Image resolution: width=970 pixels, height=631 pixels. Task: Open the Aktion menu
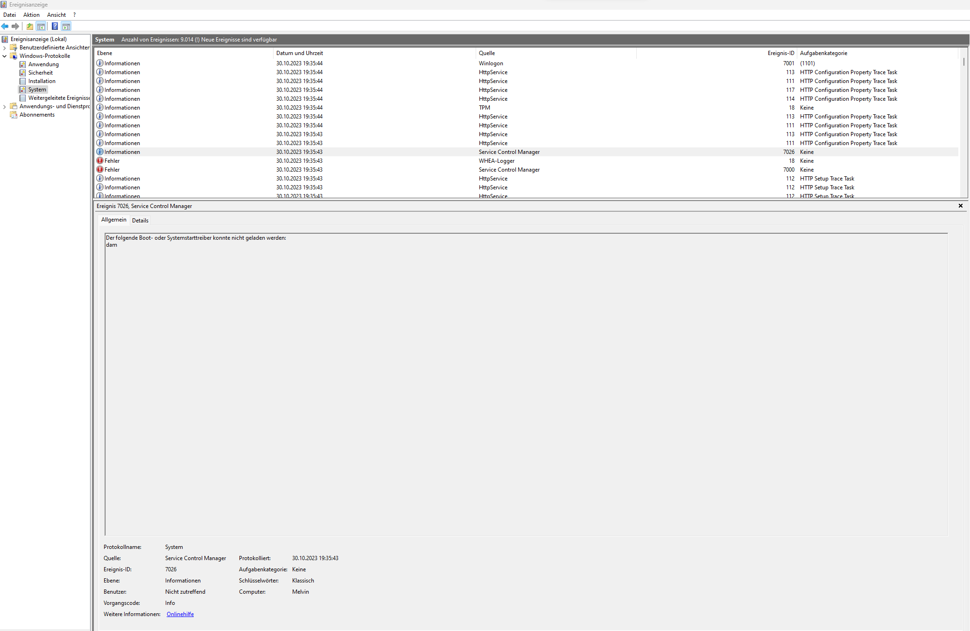[x=31, y=15]
